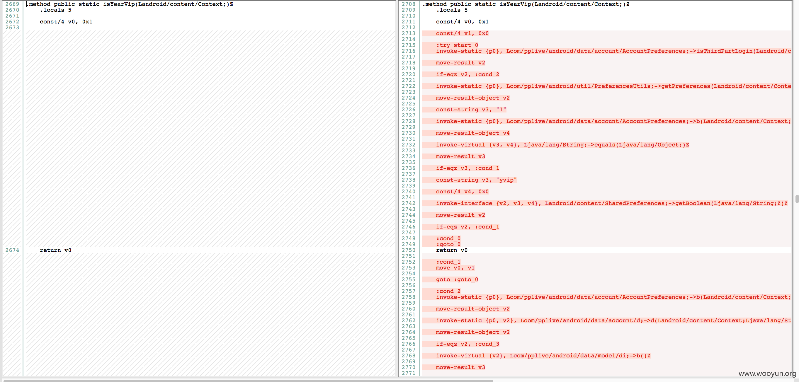Click the ':cond_1' label line
Image resolution: width=799 pixels, height=382 pixels.
448,262
